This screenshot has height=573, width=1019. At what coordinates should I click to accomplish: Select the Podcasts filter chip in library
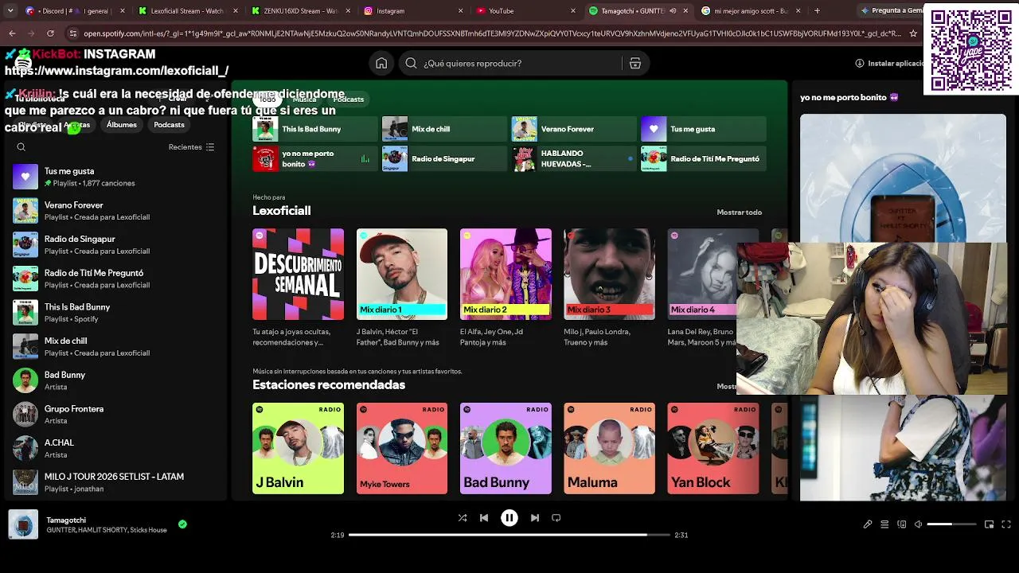click(x=169, y=125)
